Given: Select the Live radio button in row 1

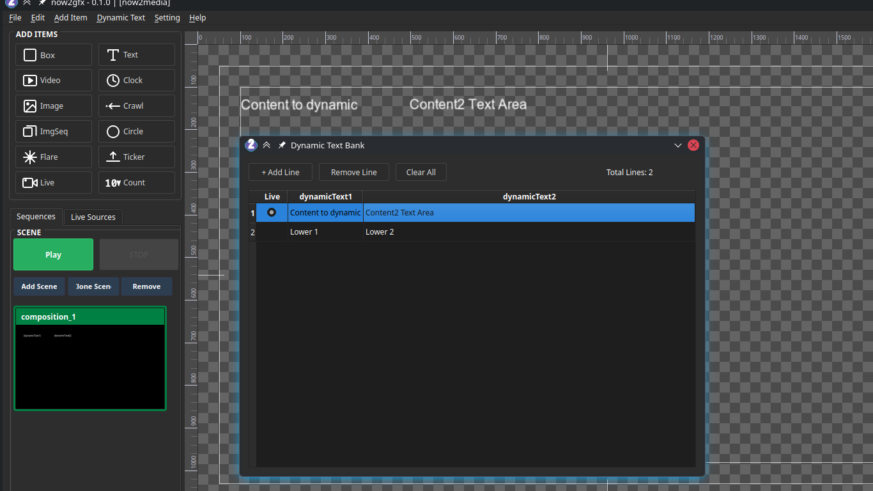Looking at the screenshot, I should (x=272, y=212).
